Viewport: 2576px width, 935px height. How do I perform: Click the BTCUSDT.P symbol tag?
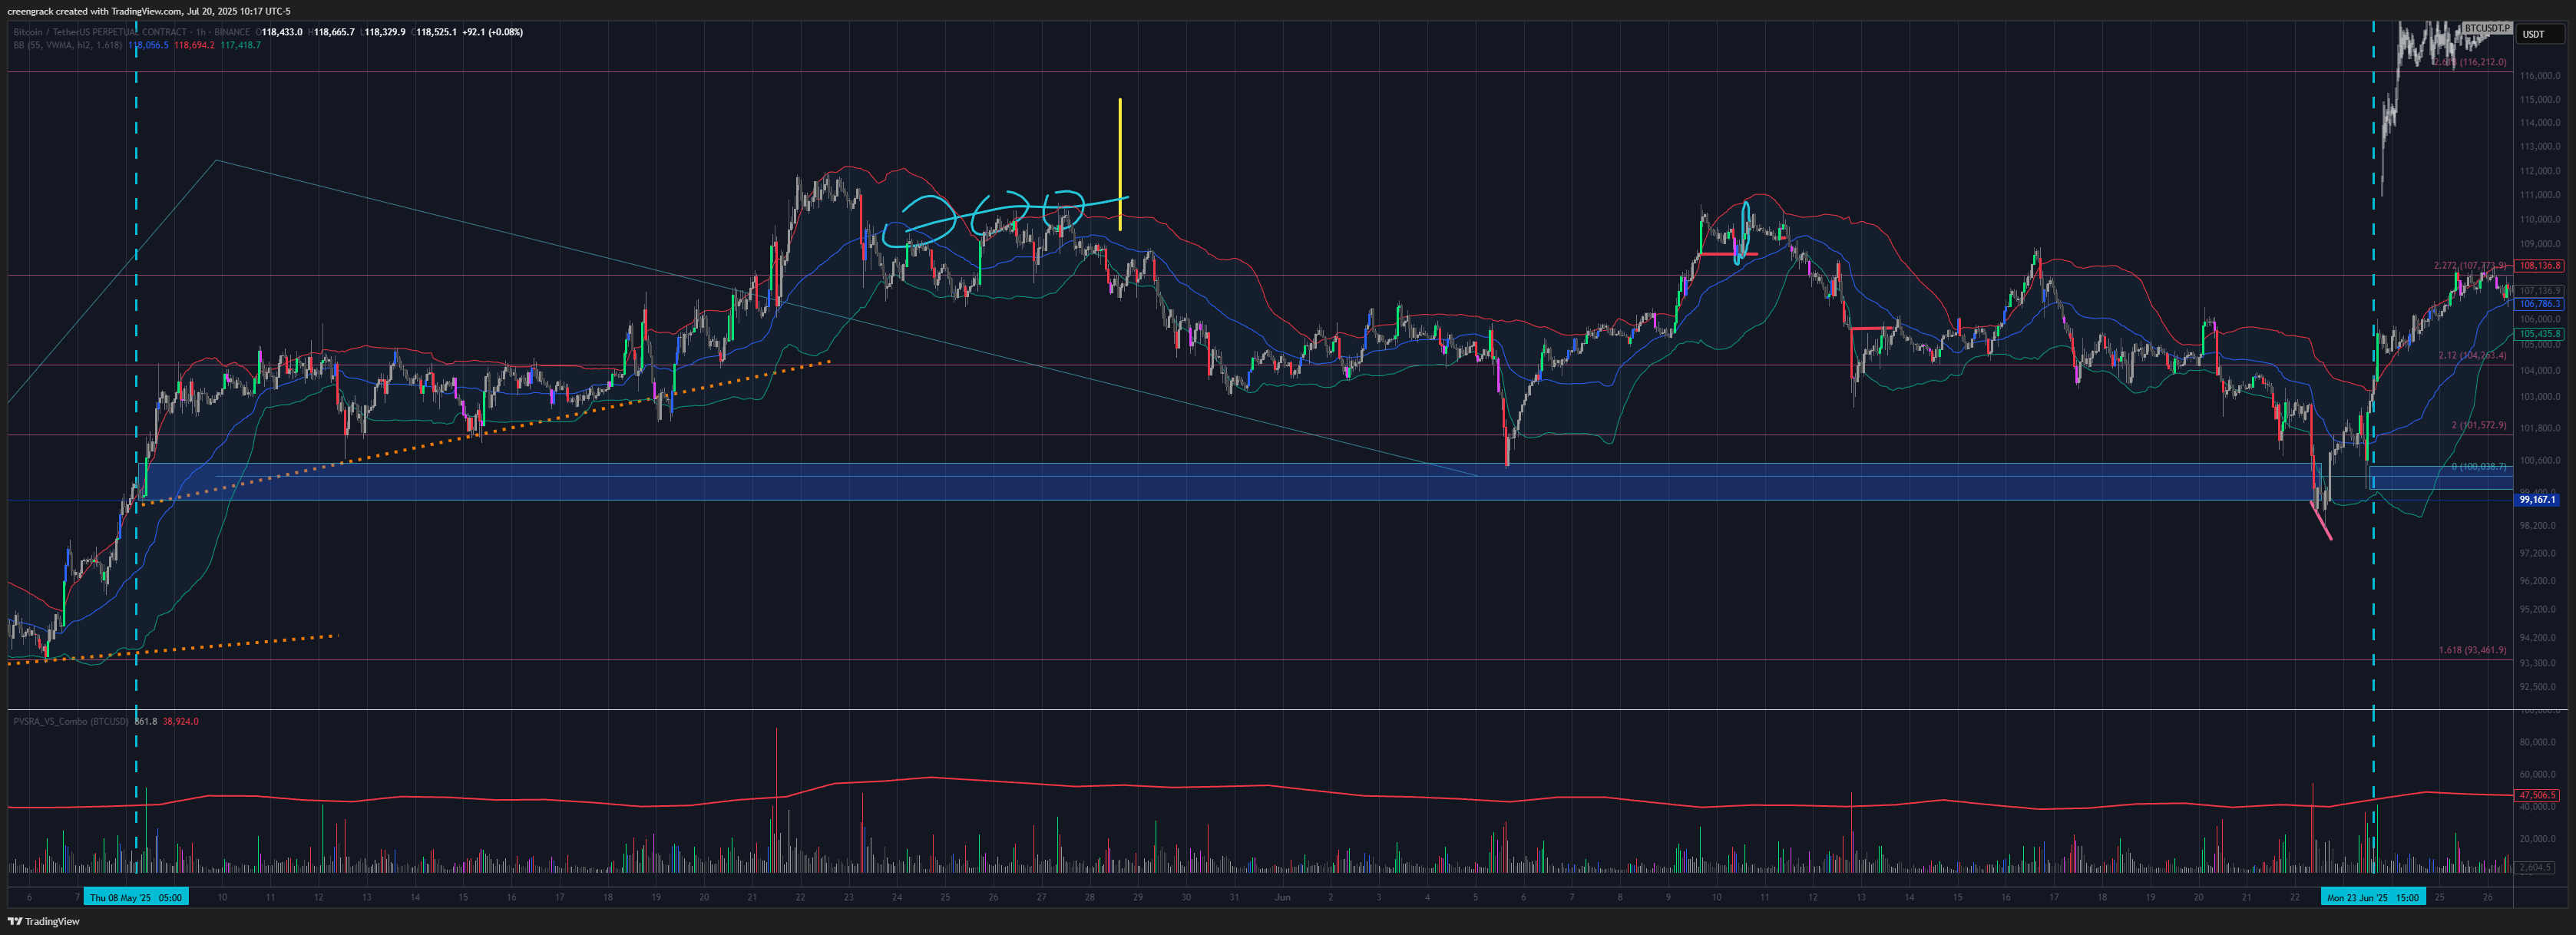[x=2486, y=28]
